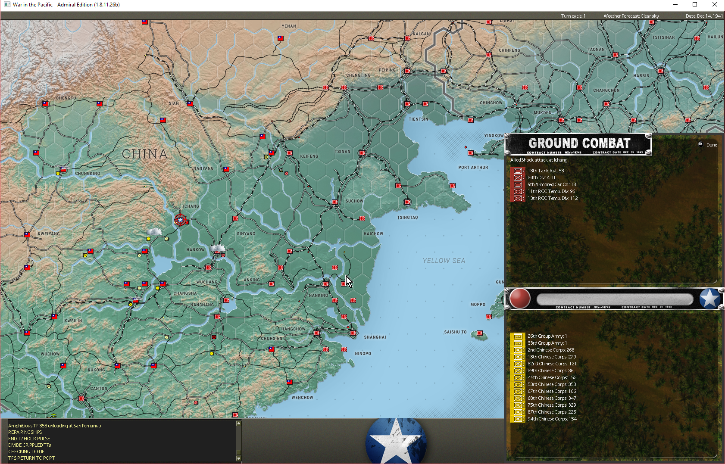This screenshot has height=464, width=725.
Task: Click the large Allied star globe emblem
Action: (x=396, y=441)
